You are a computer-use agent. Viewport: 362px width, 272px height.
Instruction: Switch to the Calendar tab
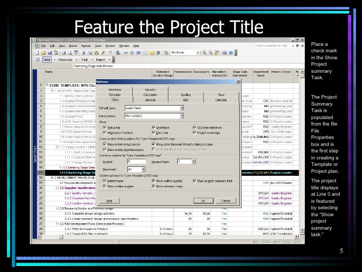(x=221, y=100)
